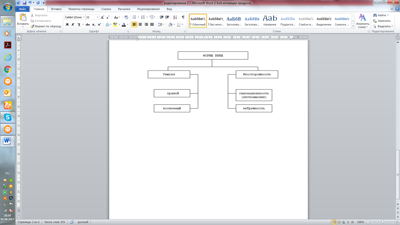This screenshot has width=400, height=225.
Task: Switch to the Вставка tab
Action: coord(56,9)
